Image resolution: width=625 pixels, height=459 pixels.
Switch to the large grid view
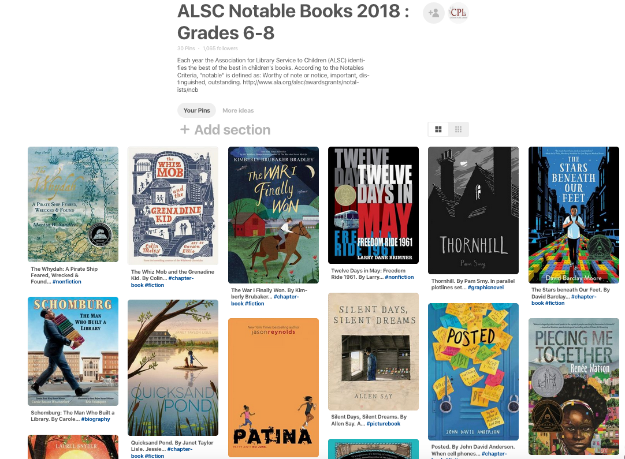click(438, 129)
